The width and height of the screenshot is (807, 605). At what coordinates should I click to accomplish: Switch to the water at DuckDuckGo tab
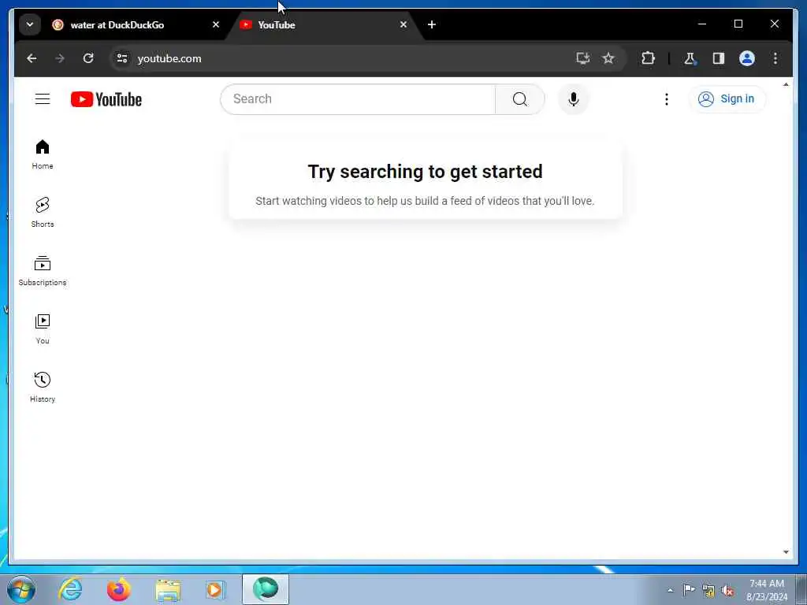135,24
